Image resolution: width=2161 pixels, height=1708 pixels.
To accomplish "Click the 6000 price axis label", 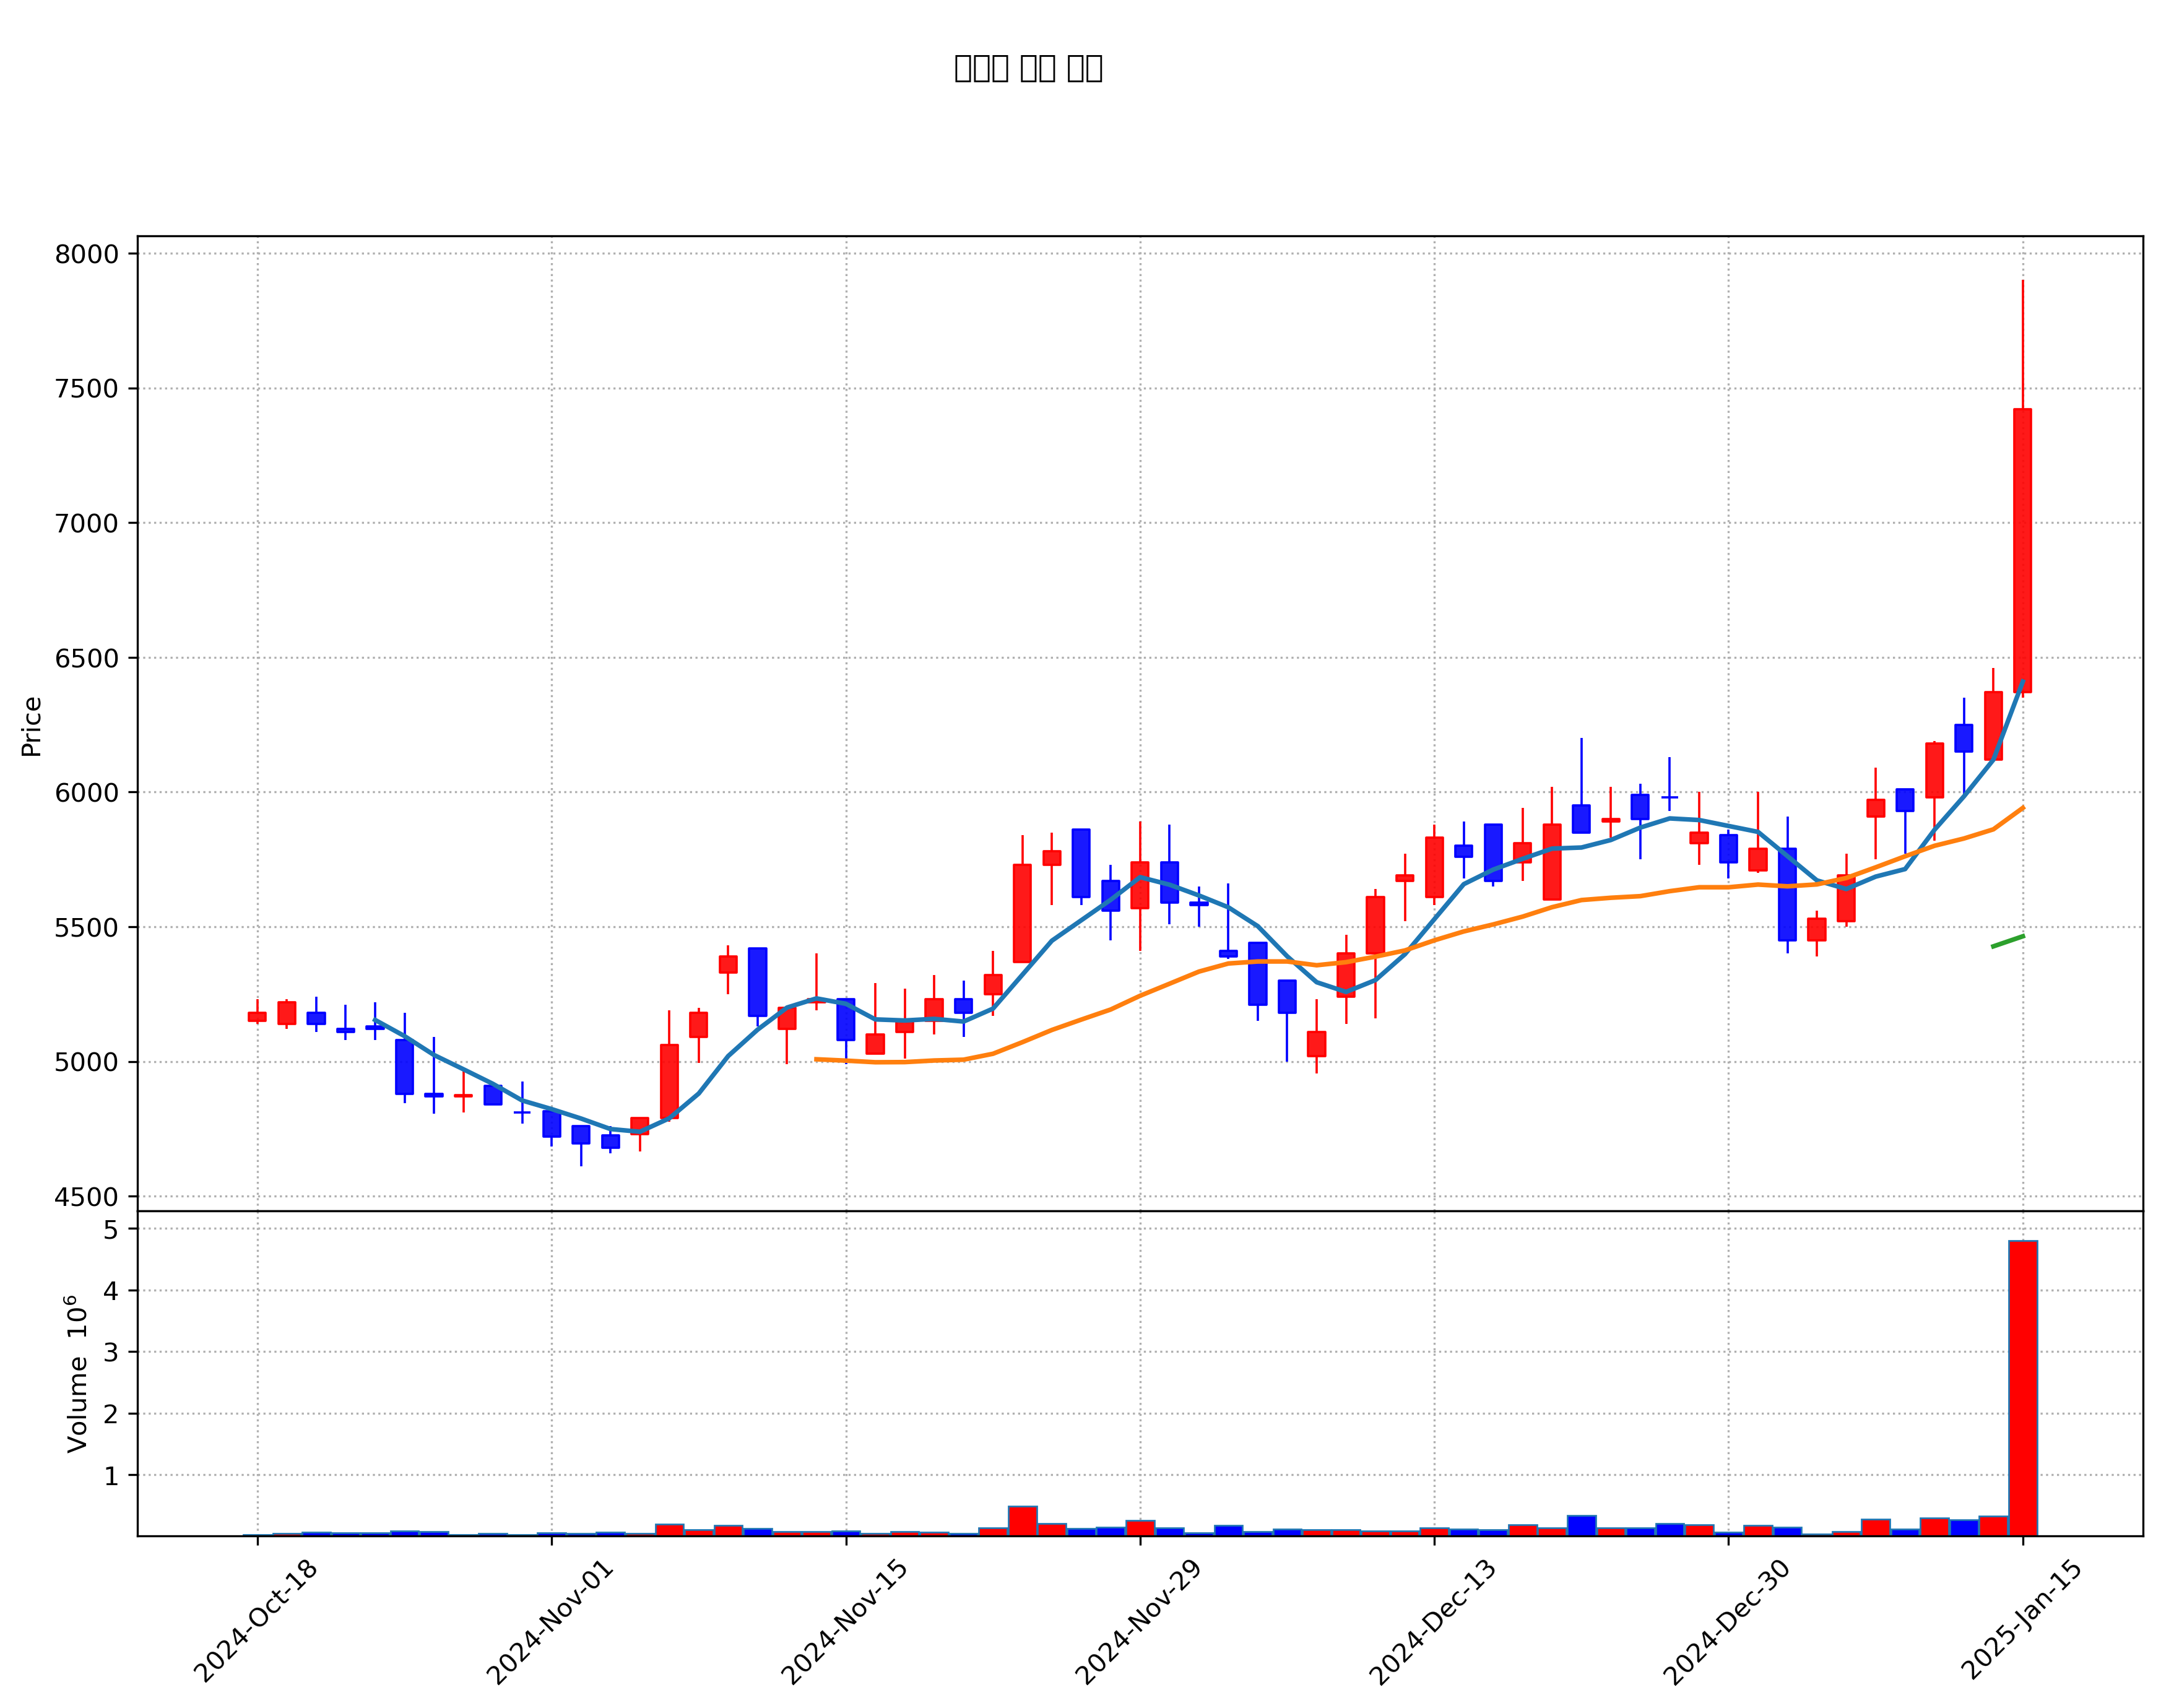I will coord(87,793).
